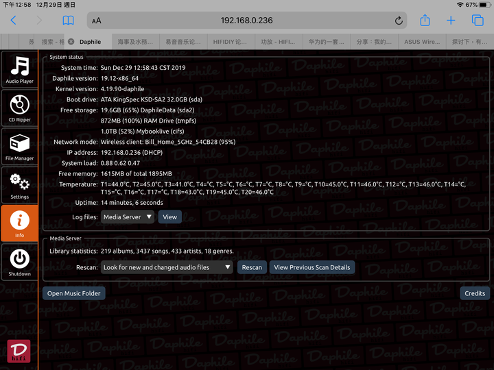Viewport: 494px width, 370px height.
Task: Reload the page with refresh icon
Action: tap(399, 21)
